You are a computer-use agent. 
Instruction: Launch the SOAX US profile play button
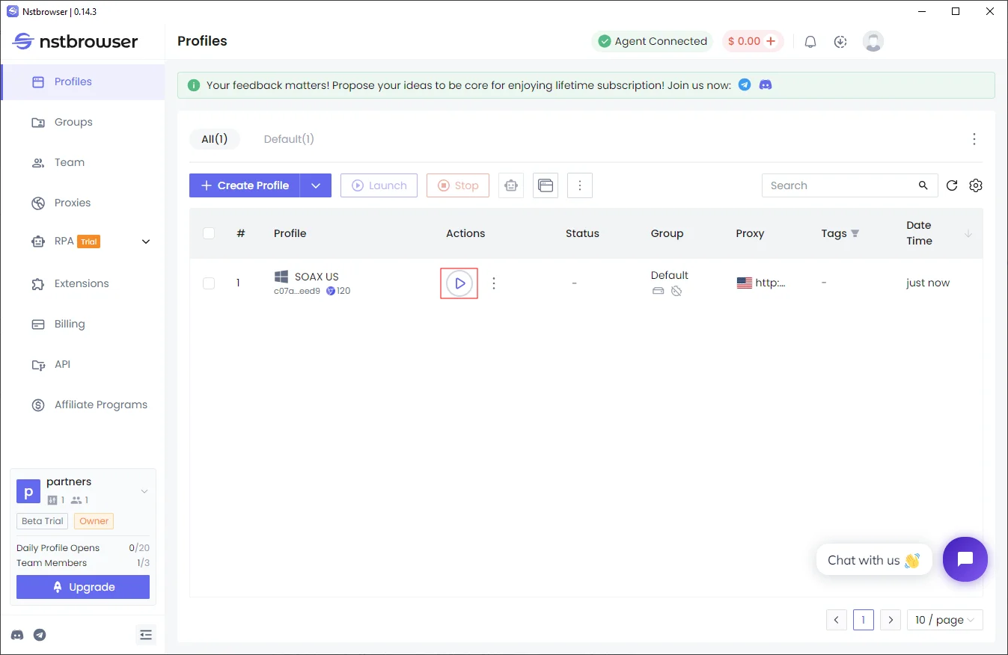459,283
